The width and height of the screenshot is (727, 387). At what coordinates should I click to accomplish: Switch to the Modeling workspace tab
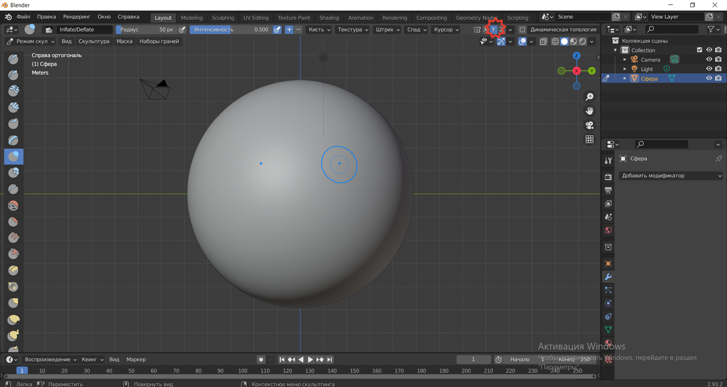[191, 18]
